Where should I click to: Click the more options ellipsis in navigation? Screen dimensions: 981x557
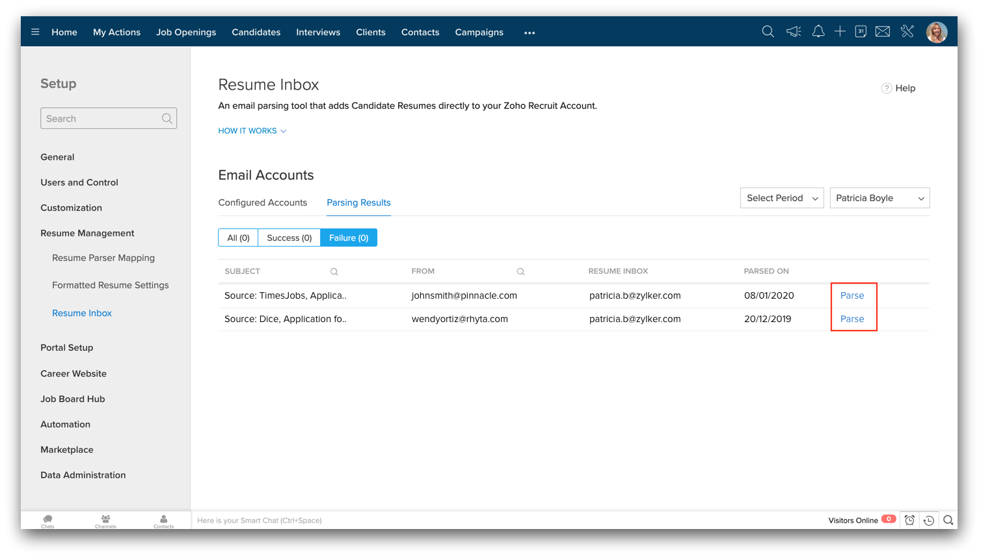tap(530, 33)
